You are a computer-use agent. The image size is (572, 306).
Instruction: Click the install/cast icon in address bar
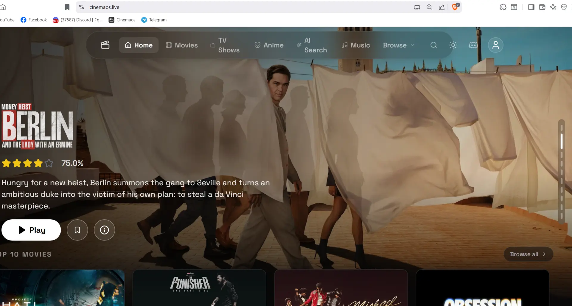pyautogui.click(x=417, y=7)
